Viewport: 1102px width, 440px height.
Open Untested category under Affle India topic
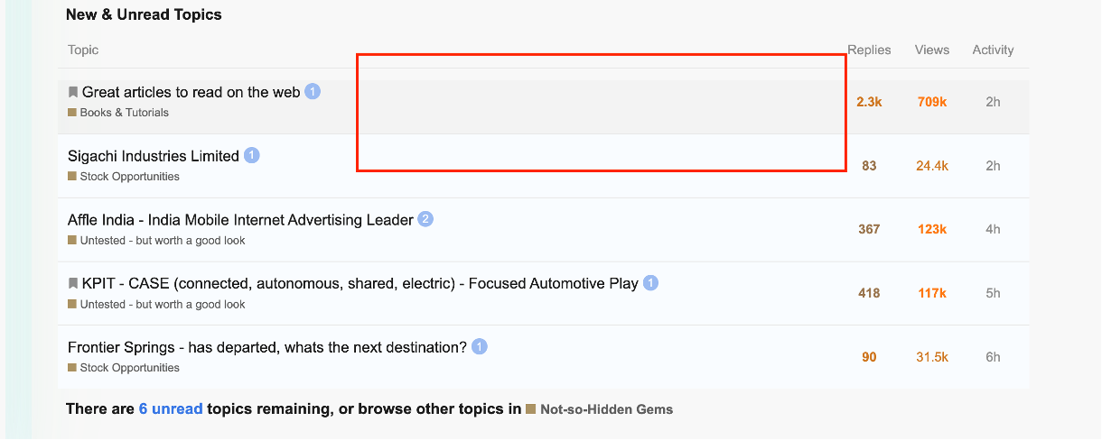click(163, 241)
